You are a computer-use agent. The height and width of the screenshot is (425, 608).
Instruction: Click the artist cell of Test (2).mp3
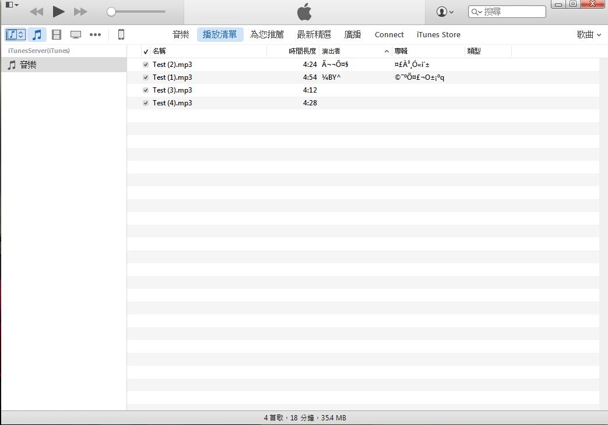point(335,65)
